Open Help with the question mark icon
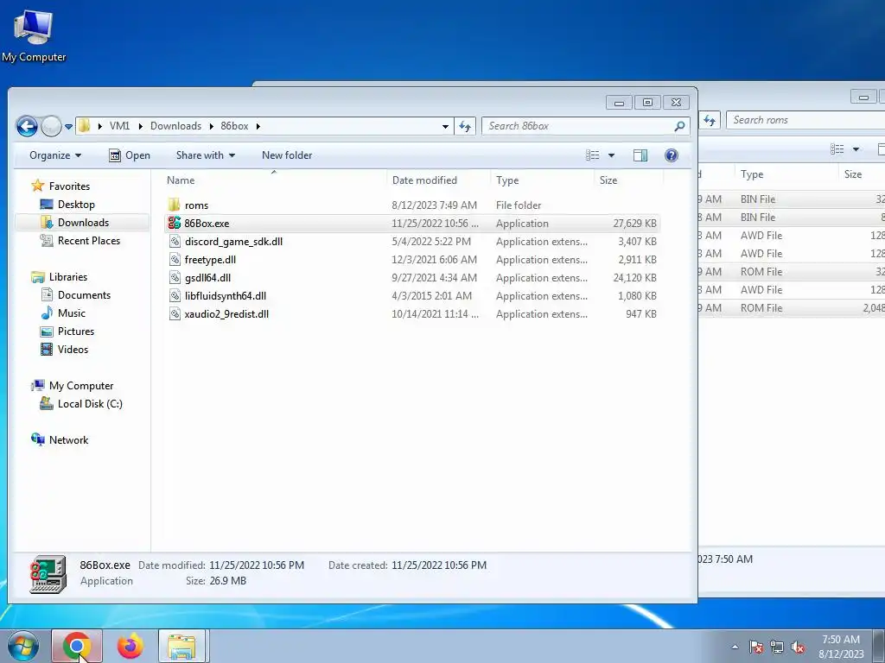The width and height of the screenshot is (885, 663). (x=671, y=155)
